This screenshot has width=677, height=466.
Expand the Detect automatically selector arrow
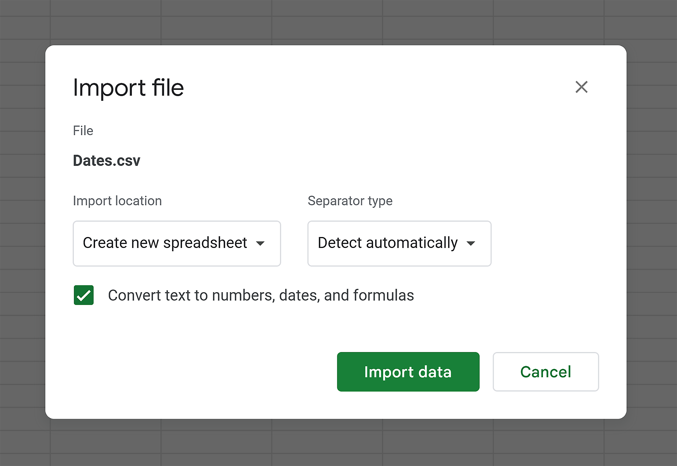point(471,244)
